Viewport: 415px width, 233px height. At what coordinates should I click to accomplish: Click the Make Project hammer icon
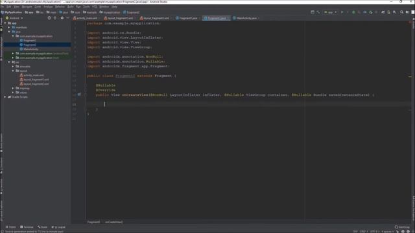[x=318, y=12]
